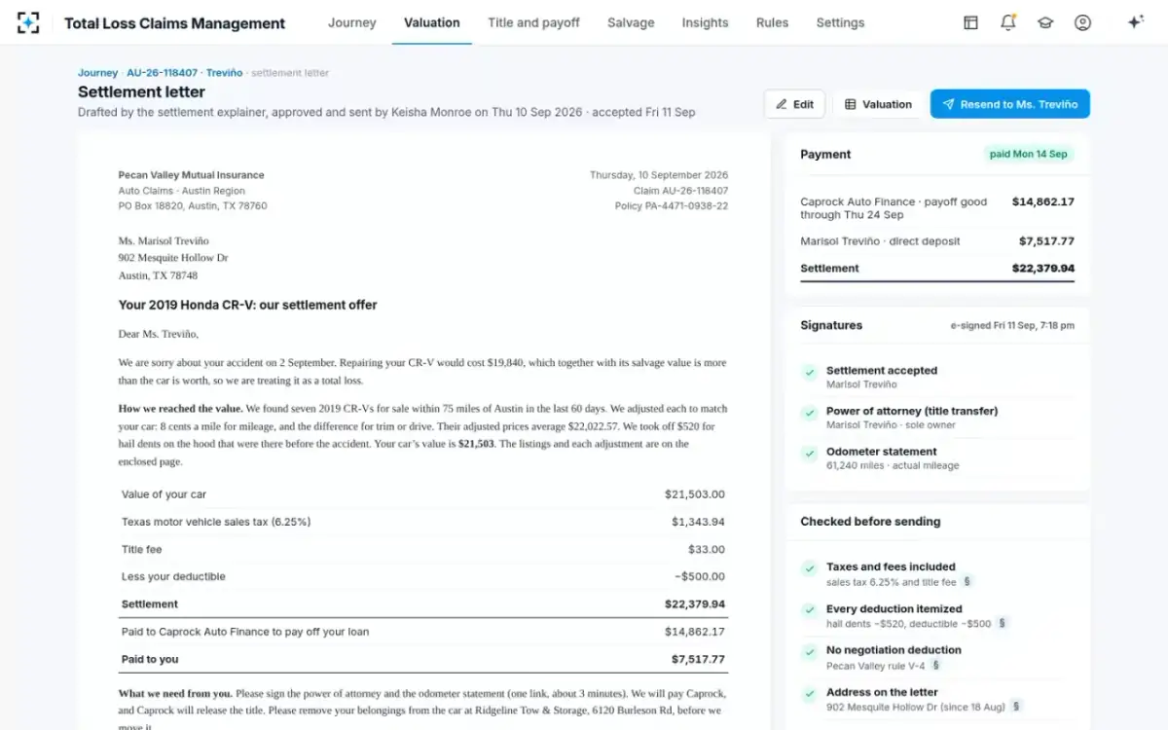Viewport: 1168px width, 730px height.
Task: Click the checkmark icon beside Taxes and fees included
Action: (x=809, y=568)
